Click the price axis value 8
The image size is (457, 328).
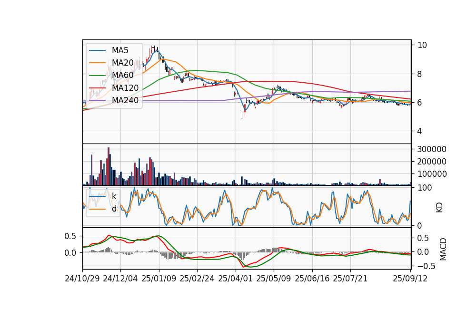pos(420,74)
